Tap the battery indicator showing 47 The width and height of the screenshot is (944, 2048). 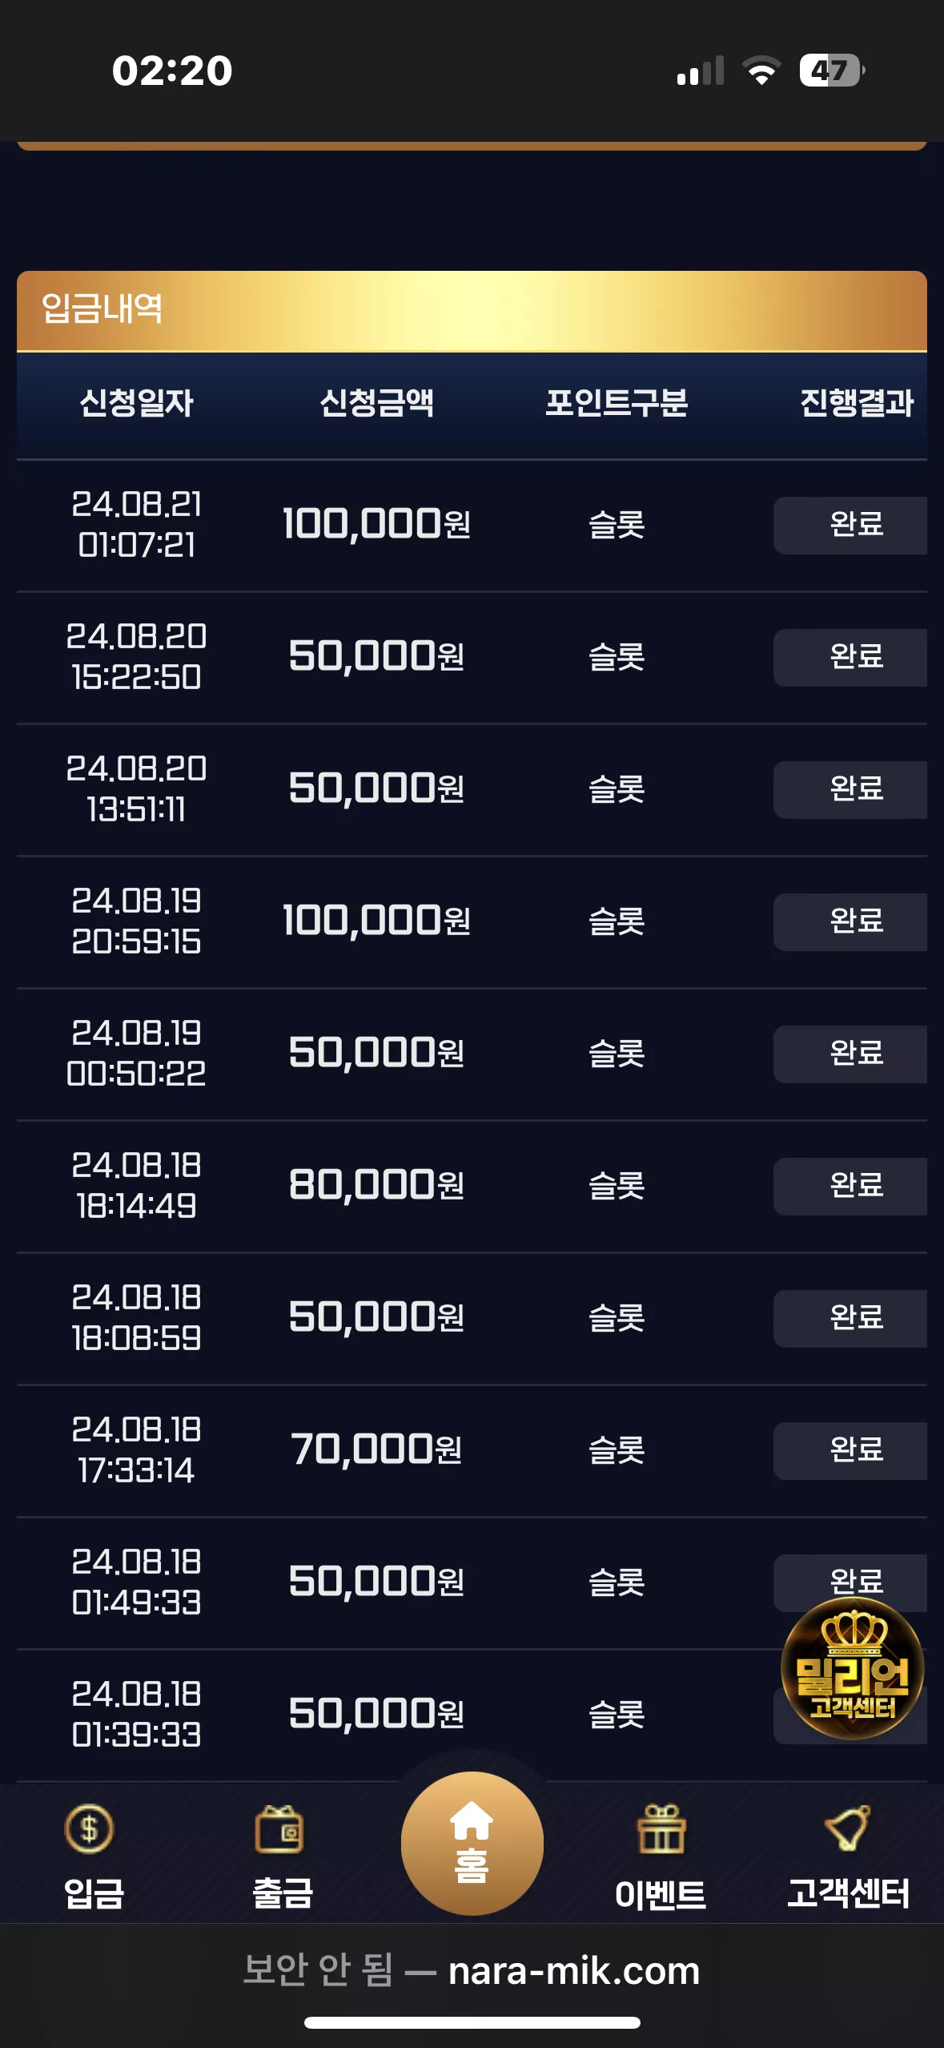point(832,71)
